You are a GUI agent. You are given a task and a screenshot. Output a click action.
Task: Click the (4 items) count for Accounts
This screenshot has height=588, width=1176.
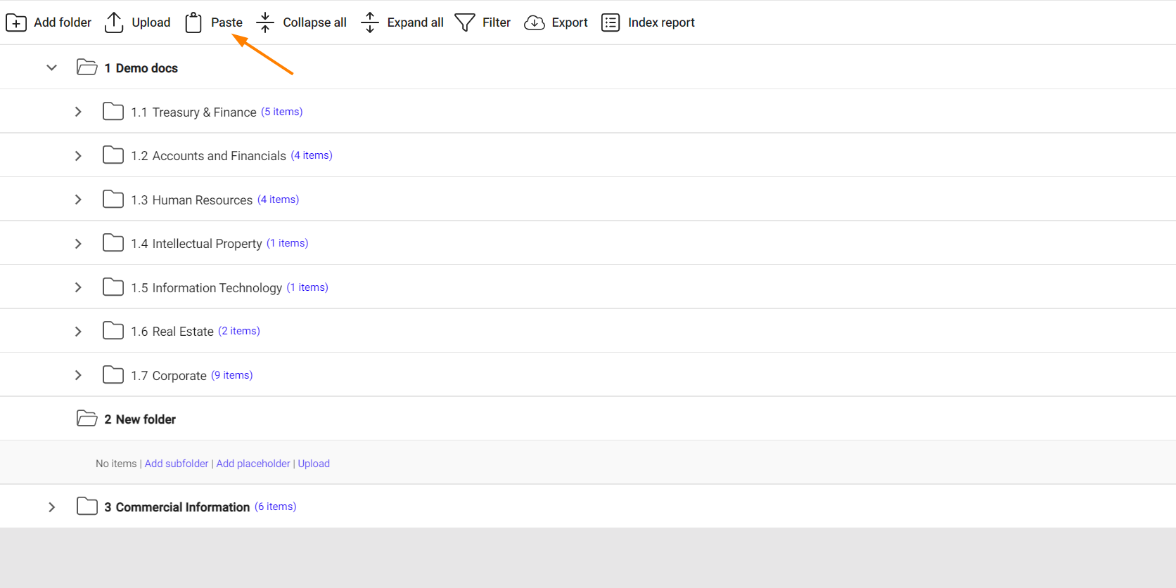pyautogui.click(x=312, y=155)
